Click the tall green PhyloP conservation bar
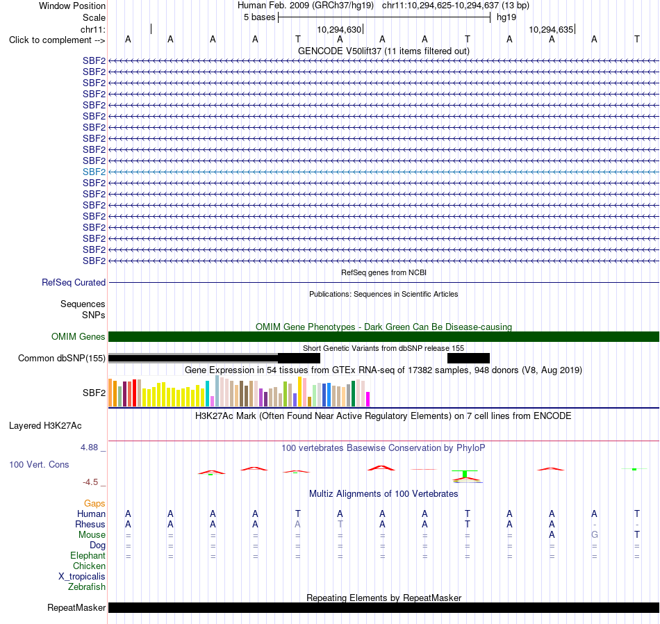Screen dimensions: 660x624 [x=465, y=474]
